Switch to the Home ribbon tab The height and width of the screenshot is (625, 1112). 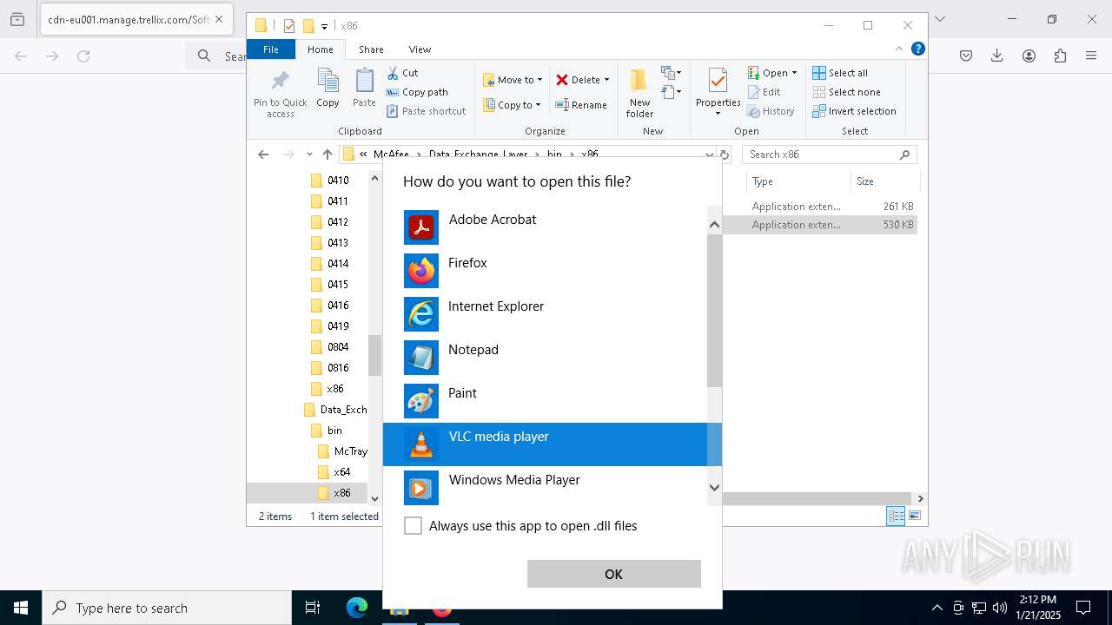[321, 49]
